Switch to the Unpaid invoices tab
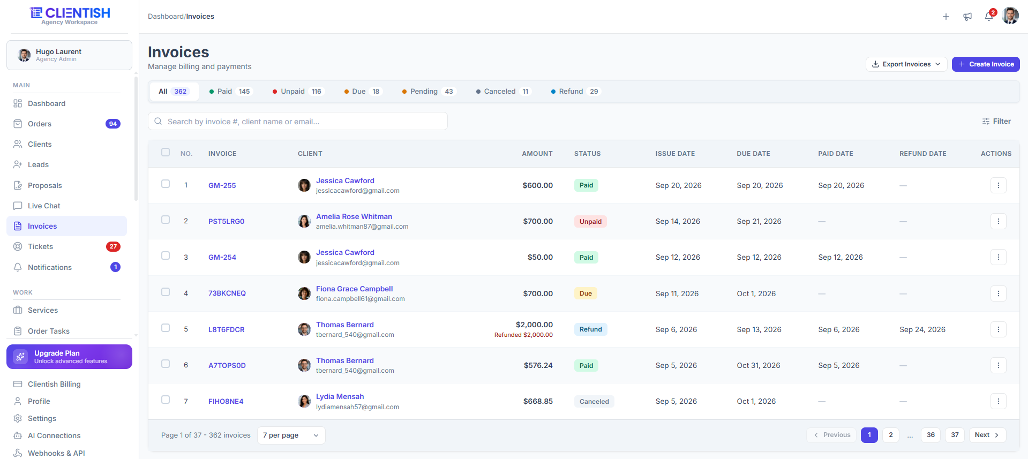1028x459 pixels. point(297,92)
